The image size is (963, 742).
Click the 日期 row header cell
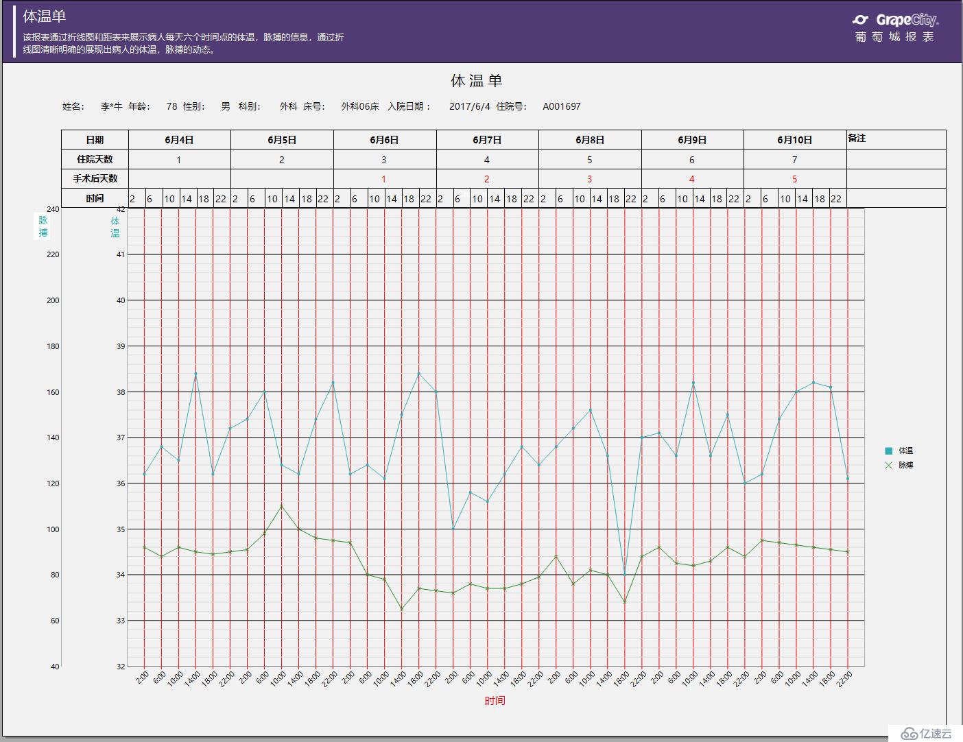click(x=95, y=140)
